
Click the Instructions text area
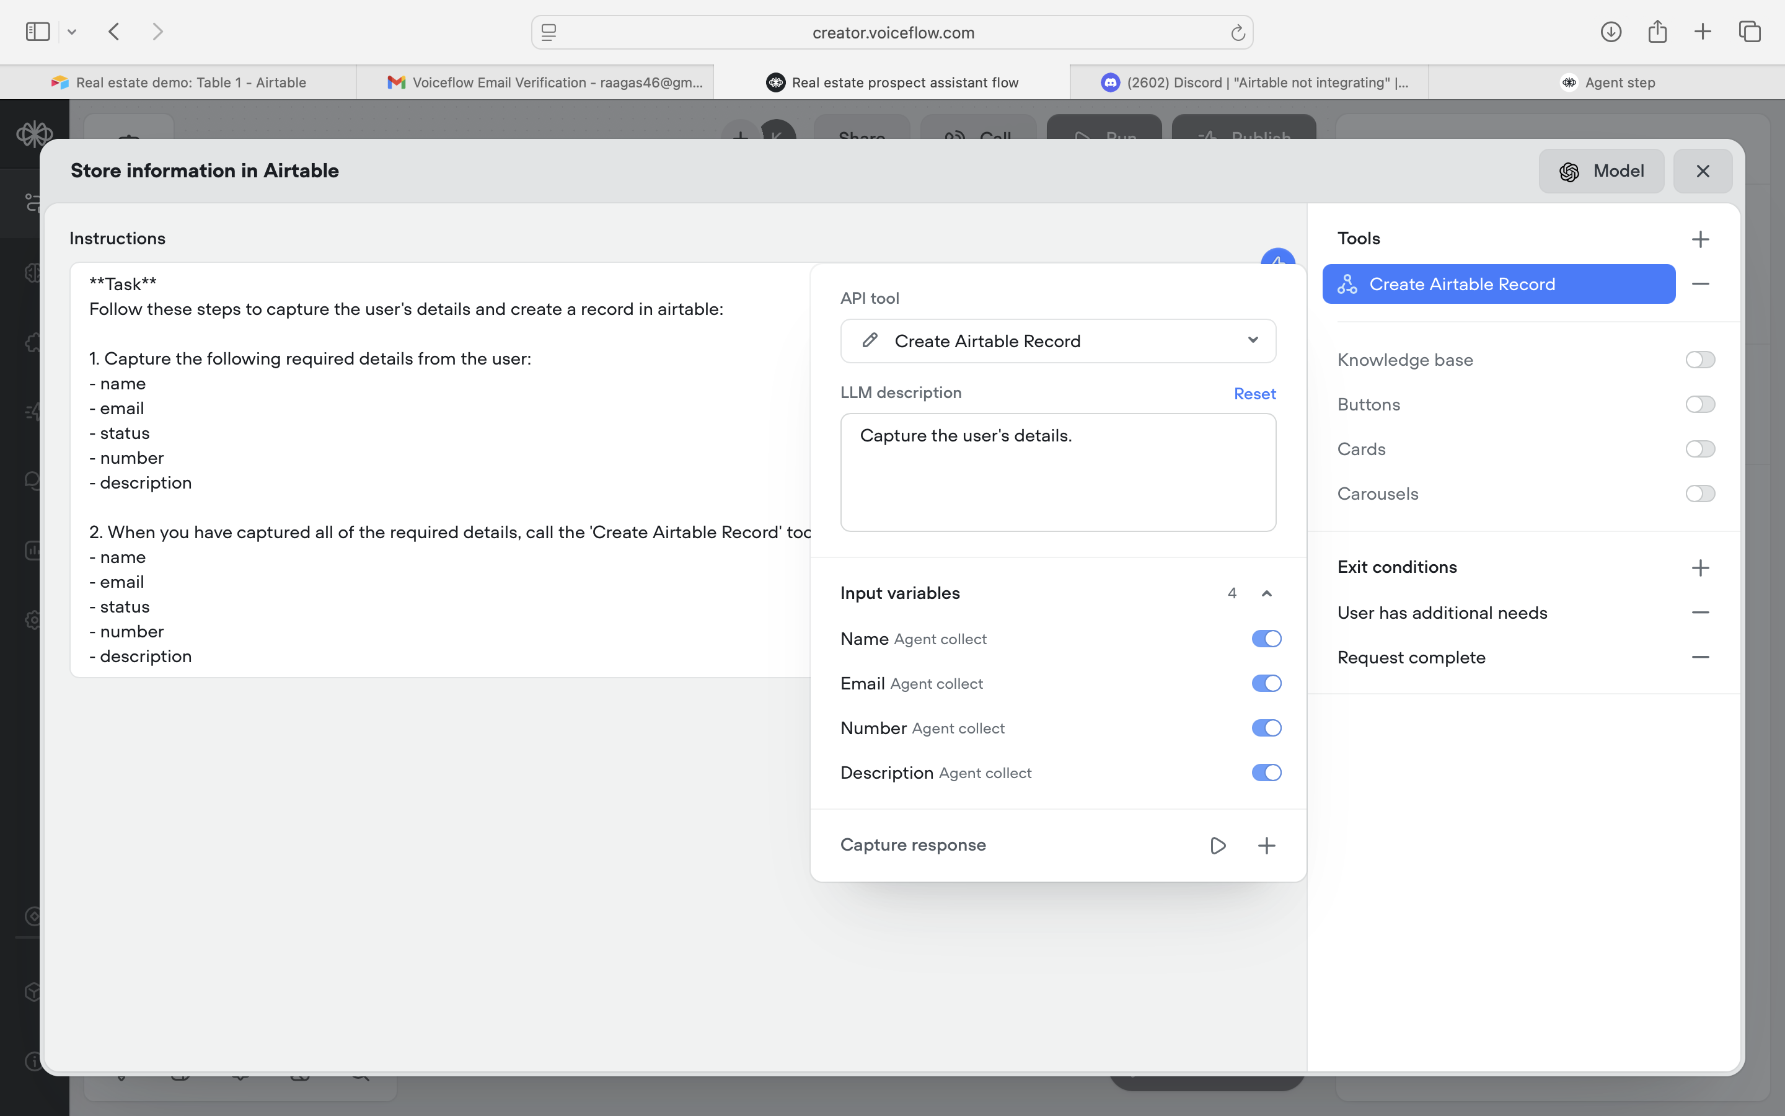[x=440, y=470]
